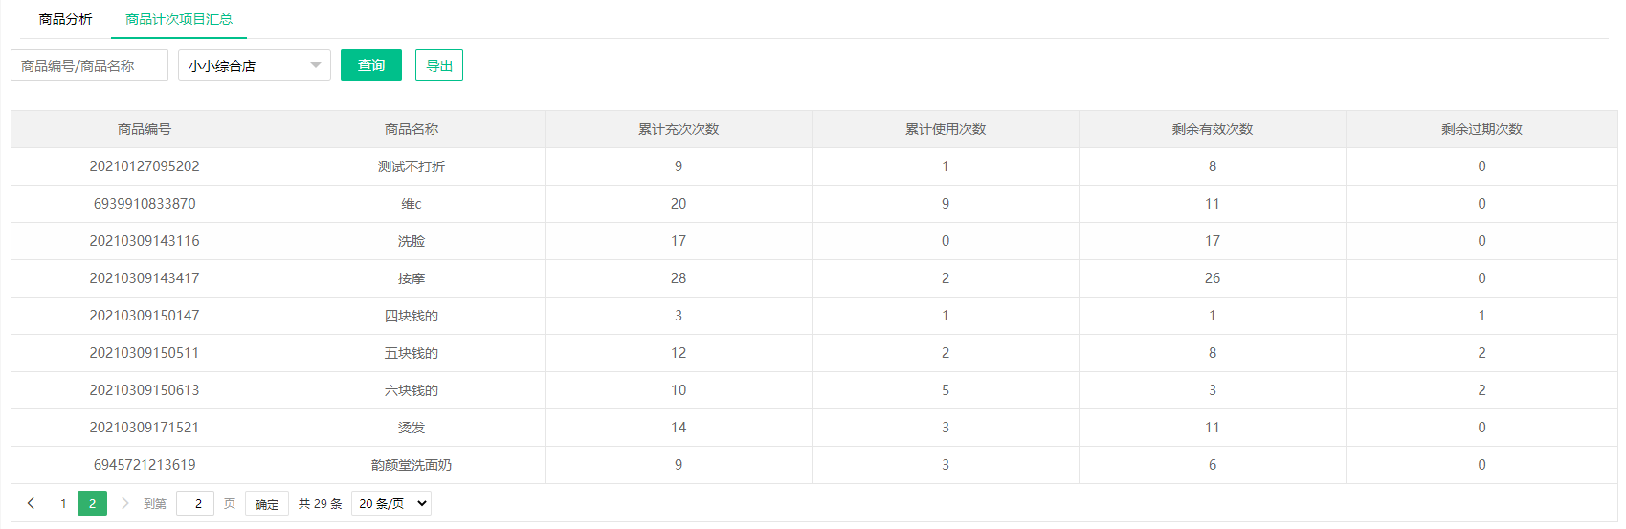
Task: Focus the 商品编号/商品名称 search field
Action: click(89, 66)
